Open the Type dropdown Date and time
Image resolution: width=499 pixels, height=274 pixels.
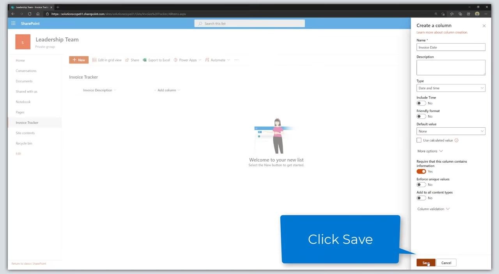coord(451,88)
